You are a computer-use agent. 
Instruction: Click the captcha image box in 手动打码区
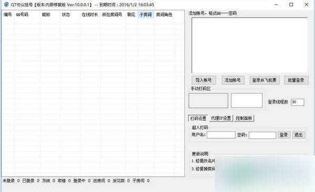coord(208,100)
